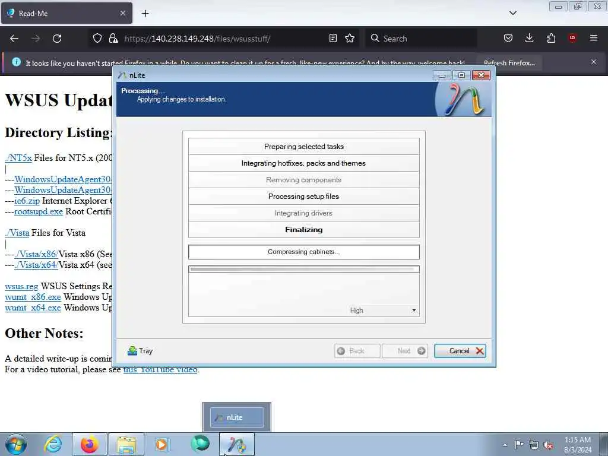
Task: Open the tracking protection shield icon
Action: tap(97, 38)
